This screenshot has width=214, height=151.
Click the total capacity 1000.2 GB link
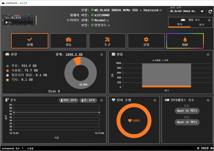tap(74, 54)
